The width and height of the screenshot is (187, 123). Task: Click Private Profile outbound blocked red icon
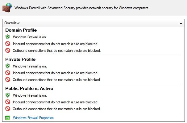[x=8, y=80]
